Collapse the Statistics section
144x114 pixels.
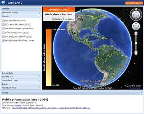tap(39, 16)
